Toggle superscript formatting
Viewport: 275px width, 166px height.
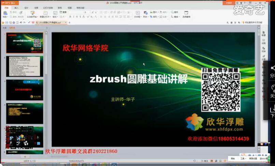point(88,17)
